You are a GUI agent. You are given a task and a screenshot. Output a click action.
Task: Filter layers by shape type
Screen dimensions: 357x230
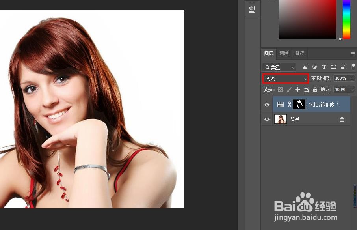tap(333, 67)
